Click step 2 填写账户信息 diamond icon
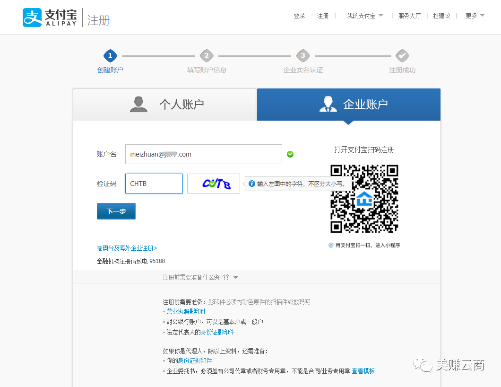Screen dimensions: 501x387 click(x=207, y=56)
